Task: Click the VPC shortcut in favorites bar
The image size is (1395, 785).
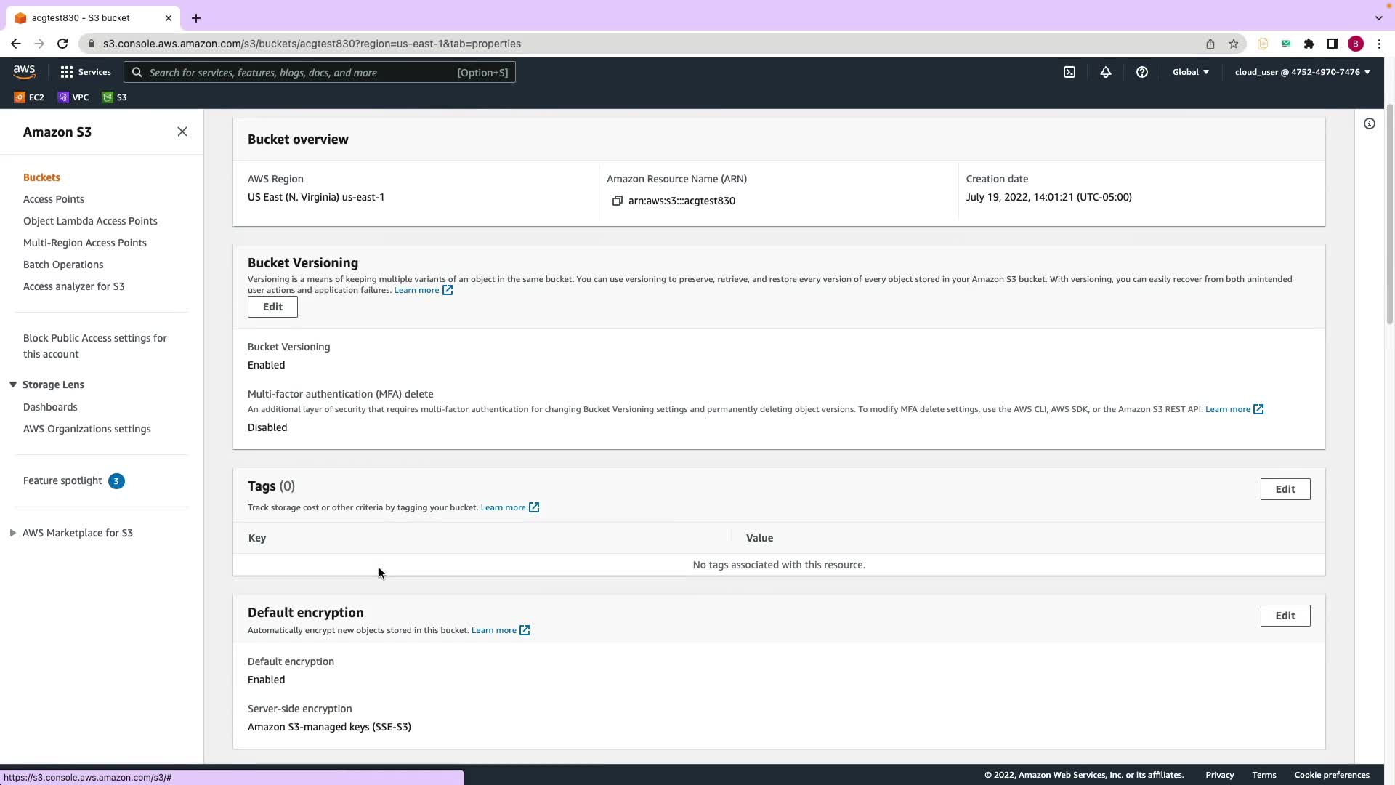Action: pos(73,97)
